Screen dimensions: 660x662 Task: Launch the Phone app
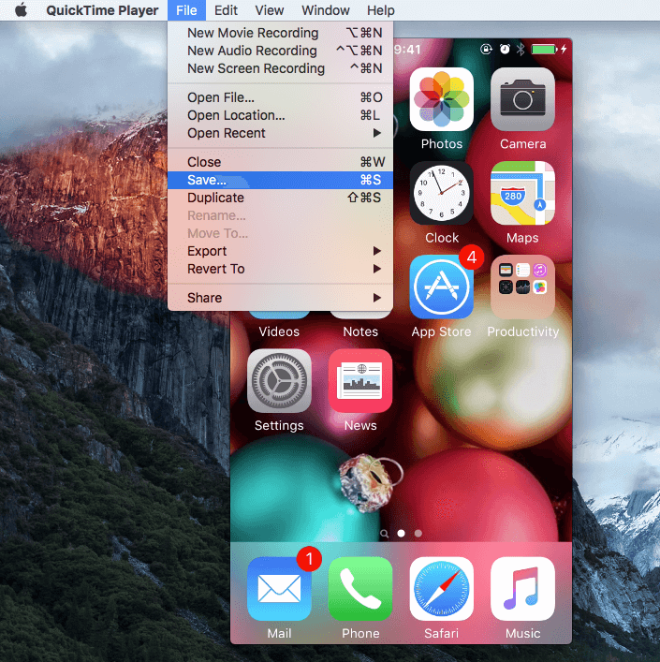click(360, 588)
